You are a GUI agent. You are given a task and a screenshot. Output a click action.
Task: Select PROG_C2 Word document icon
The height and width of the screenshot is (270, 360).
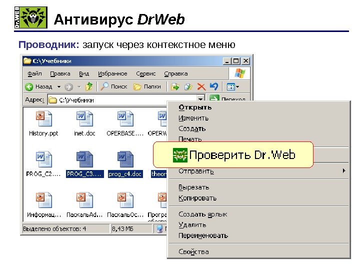point(43,159)
